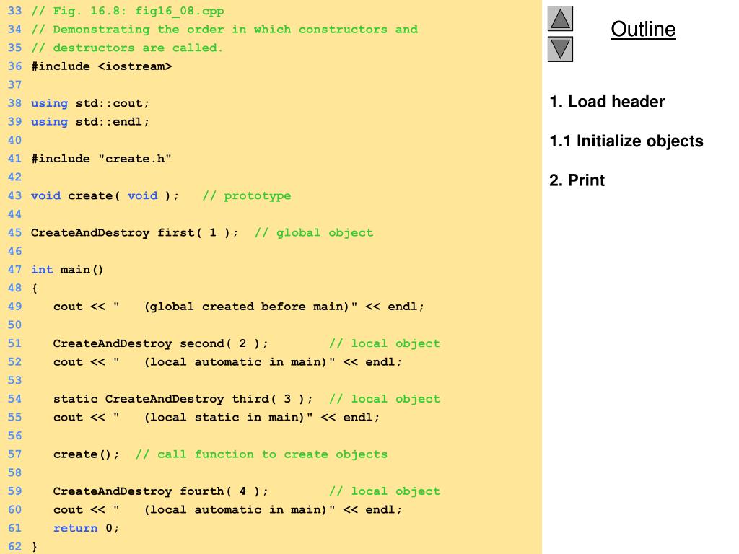Click the cout statement on line 52
The width and height of the screenshot is (739, 554).
[x=227, y=362]
